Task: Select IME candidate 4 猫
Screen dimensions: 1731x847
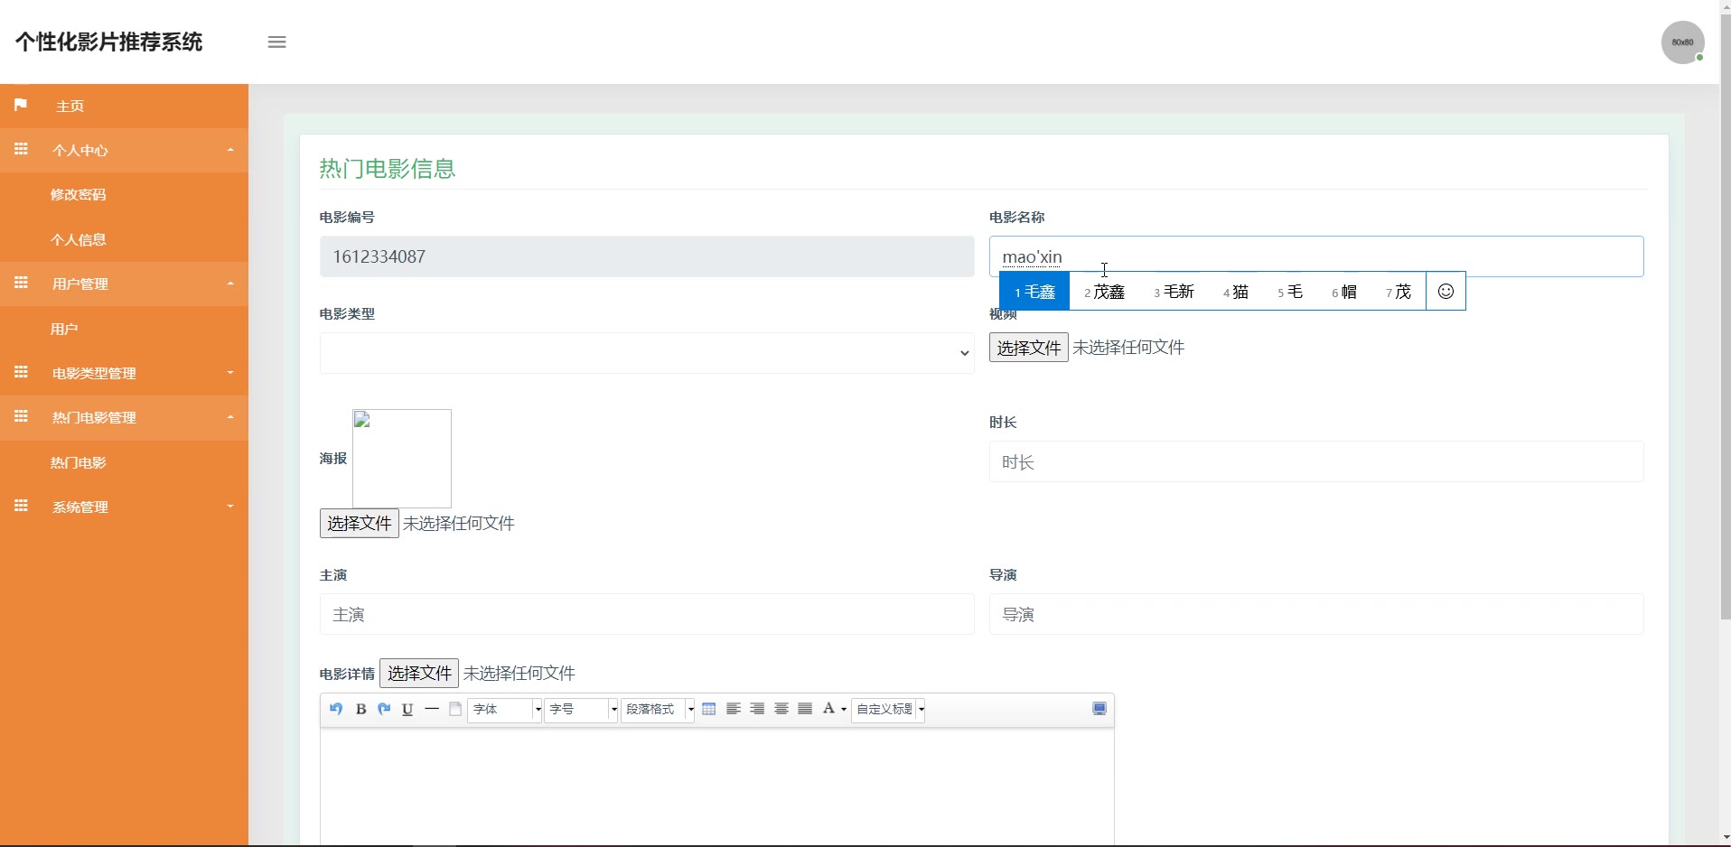Action: pos(1236,292)
